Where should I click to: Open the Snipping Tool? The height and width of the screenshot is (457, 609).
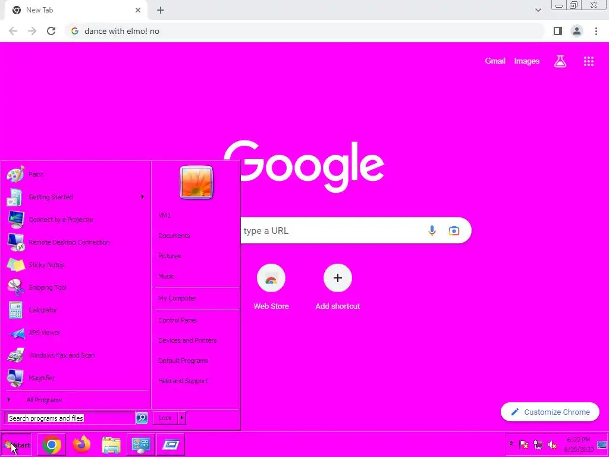pyautogui.click(x=48, y=287)
